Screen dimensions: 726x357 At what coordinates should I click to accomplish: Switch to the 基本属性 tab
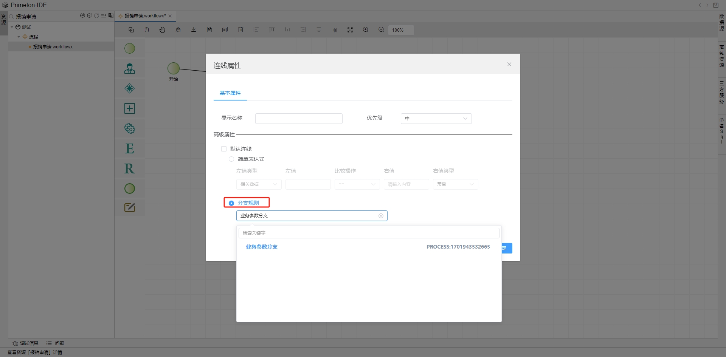pos(230,93)
